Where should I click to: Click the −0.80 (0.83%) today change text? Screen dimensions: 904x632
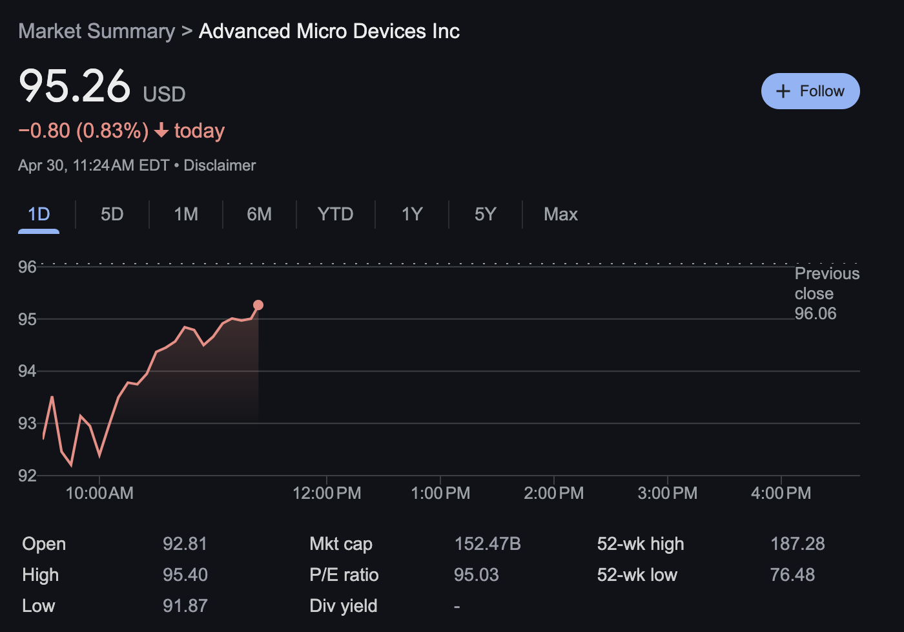(121, 131)
